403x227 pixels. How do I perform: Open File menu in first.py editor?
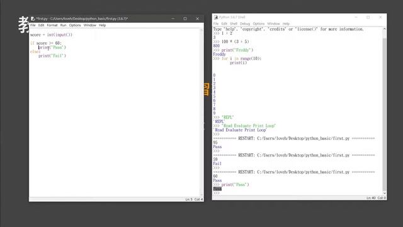click(x=33, y=25)
